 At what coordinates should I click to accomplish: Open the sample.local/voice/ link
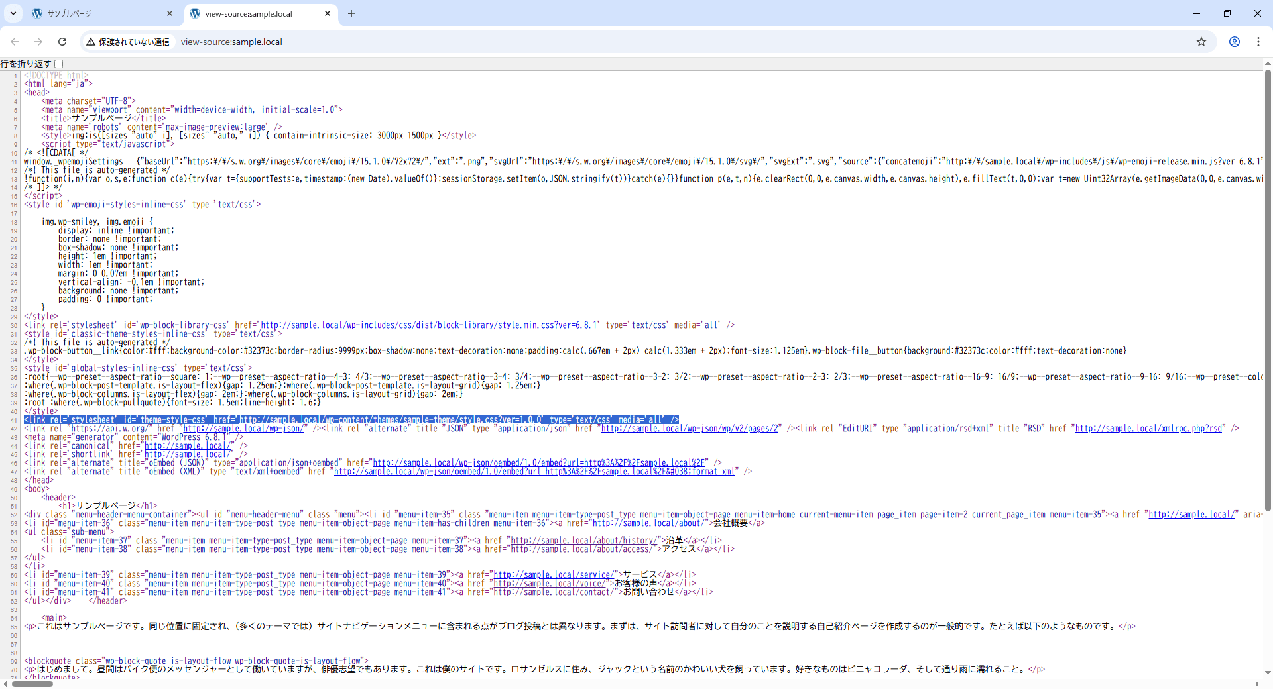tap(550, 584)
